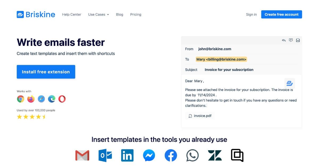
Task: Open the Help Center page
Action: pos(72,15)
